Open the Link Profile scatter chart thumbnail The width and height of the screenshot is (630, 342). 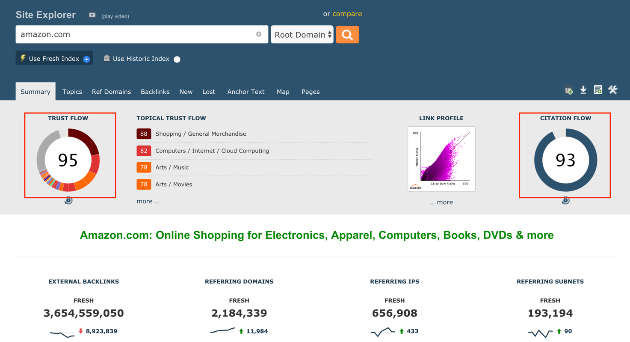coord(441,159)
